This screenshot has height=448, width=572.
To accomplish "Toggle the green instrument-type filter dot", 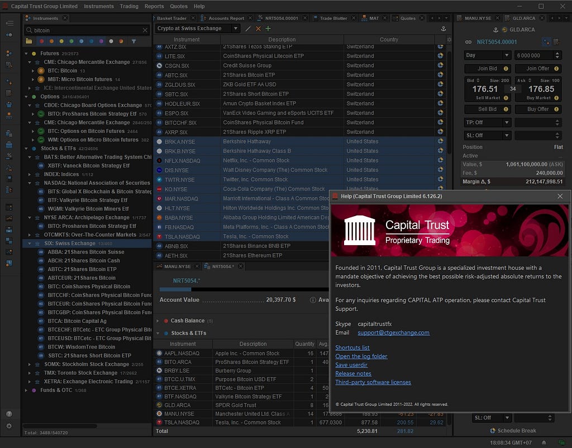I will [71, 41].
